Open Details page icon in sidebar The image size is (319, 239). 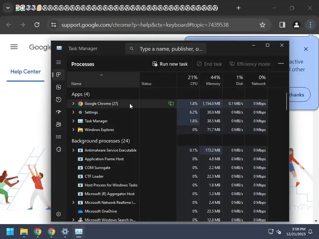(x=59, y=137)
